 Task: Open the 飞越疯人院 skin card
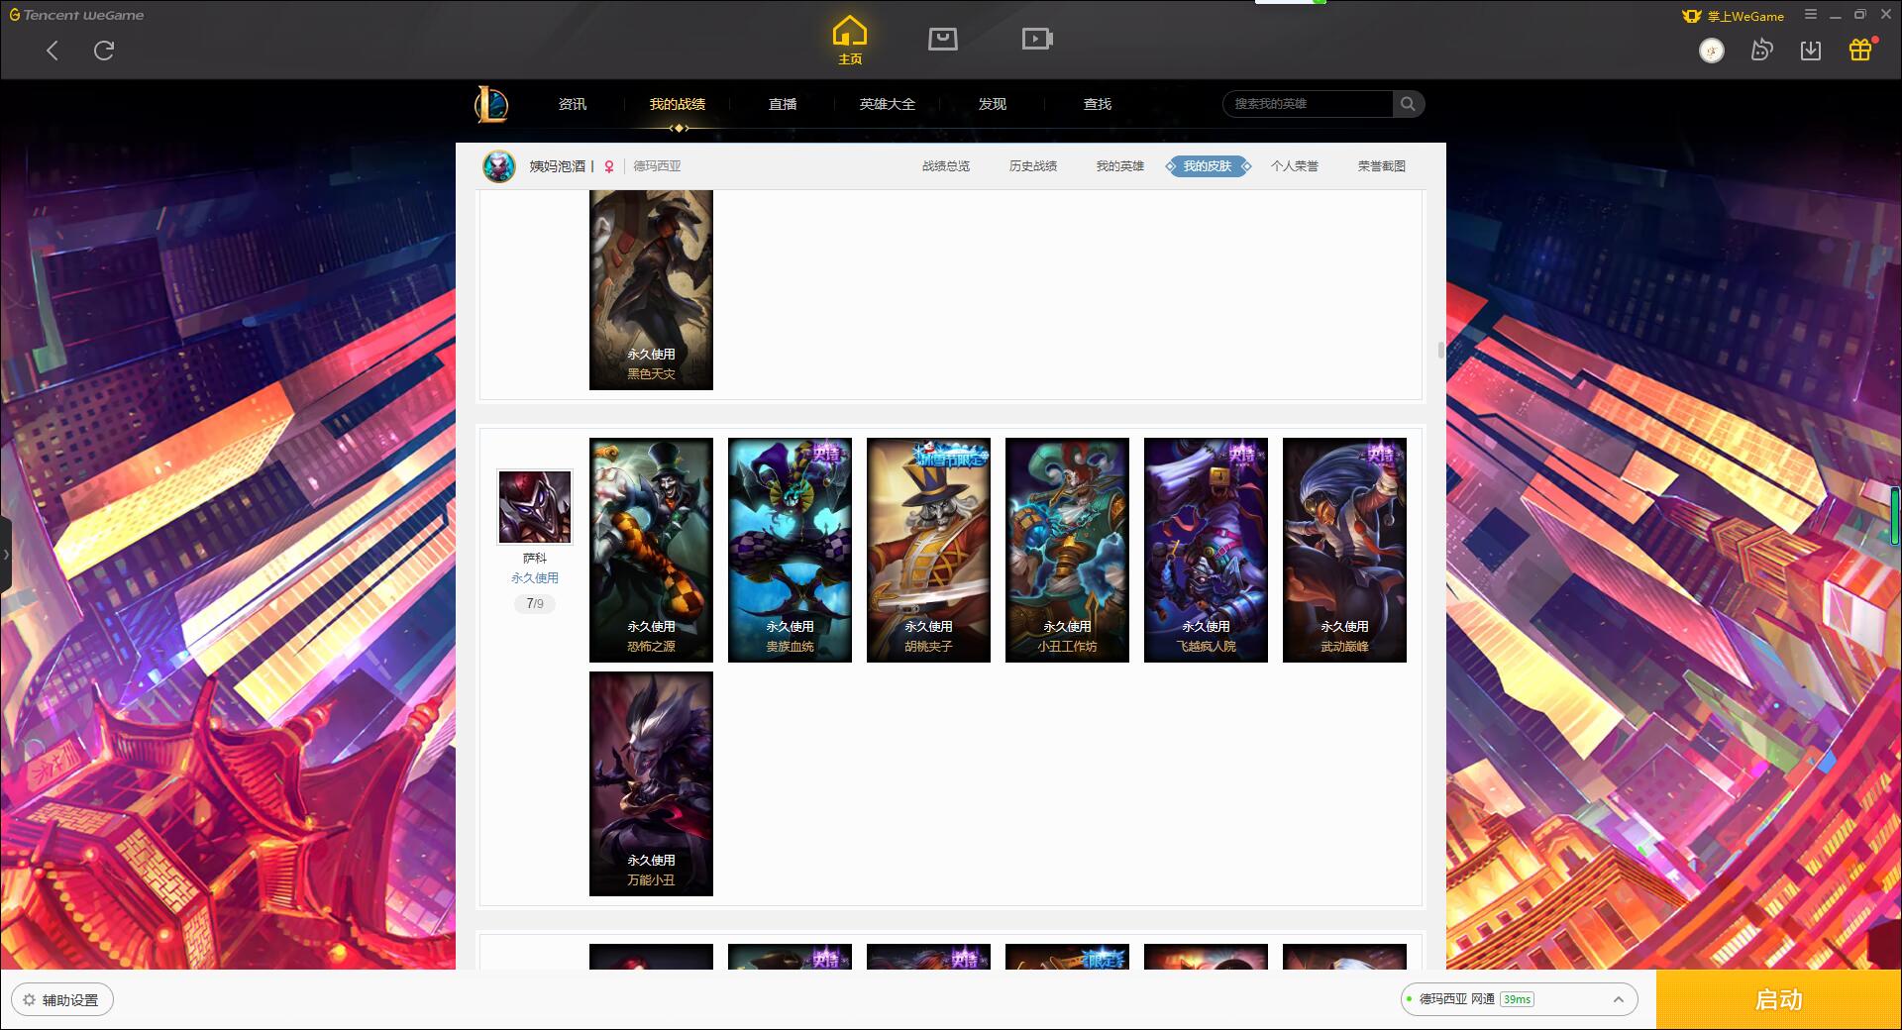click(x=1206, y=550)
